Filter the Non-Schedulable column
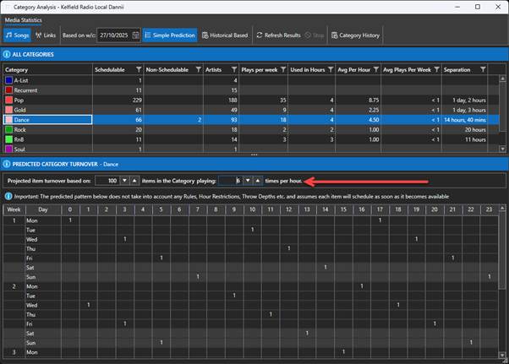This screenshot has height=364, width=509. click(x=199, y=70)
